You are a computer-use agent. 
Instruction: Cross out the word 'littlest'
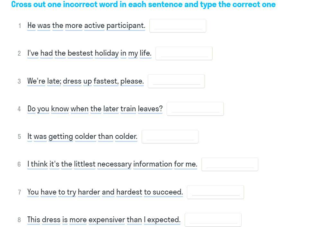[x=84, y=164]
